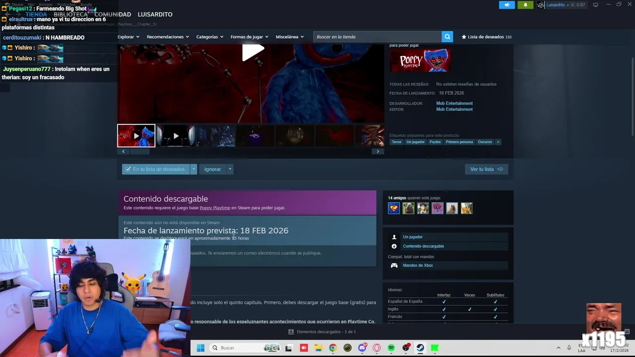Image resolution: width=635 pixels, height=357 pixels.
Task: Select the second video thumbnail
Action: pyautogui.click(x=176, y=136)
